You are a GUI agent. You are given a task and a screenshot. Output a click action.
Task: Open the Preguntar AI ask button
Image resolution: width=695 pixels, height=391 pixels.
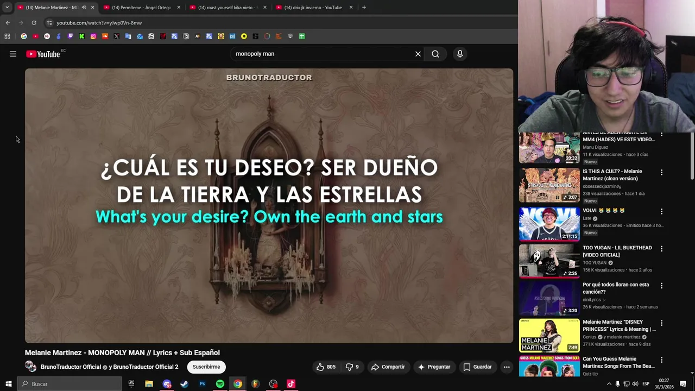coord(434,367)
